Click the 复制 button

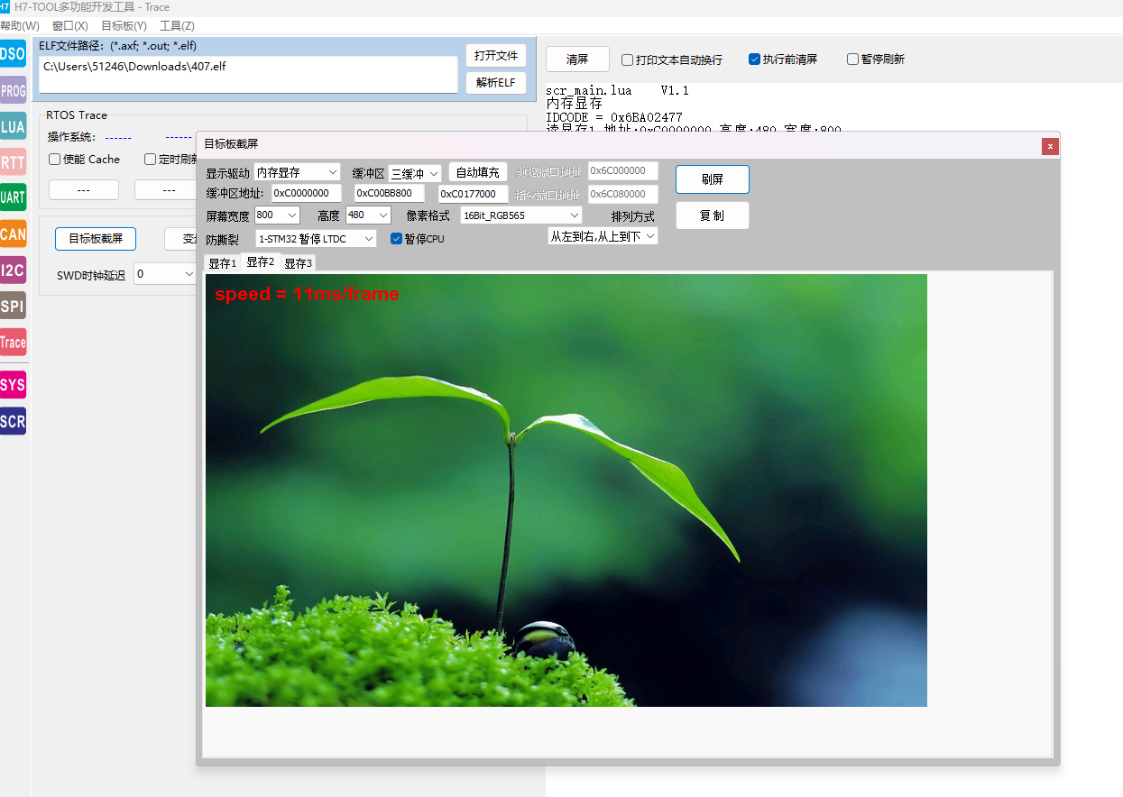coord(713,216)
